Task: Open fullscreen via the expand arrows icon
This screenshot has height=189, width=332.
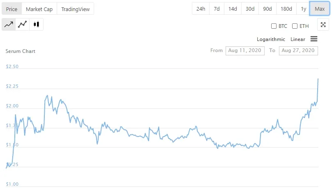Action: click(323, 25)
